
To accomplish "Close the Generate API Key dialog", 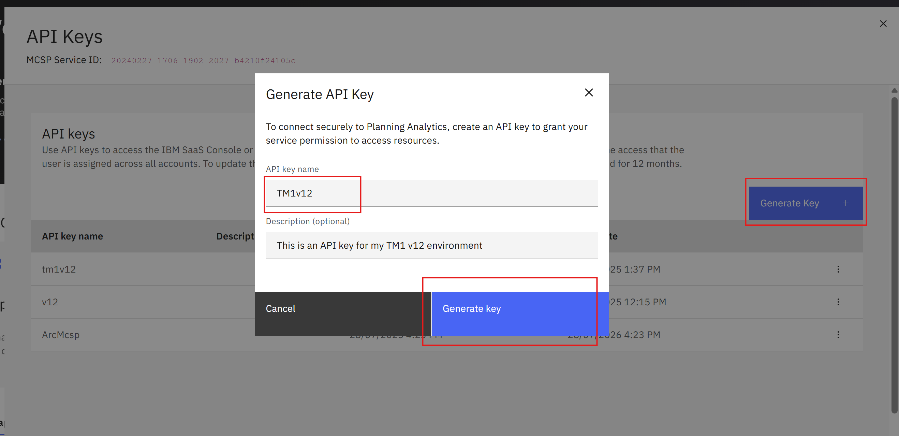I will pyautogui.click(x=589, y=92).
